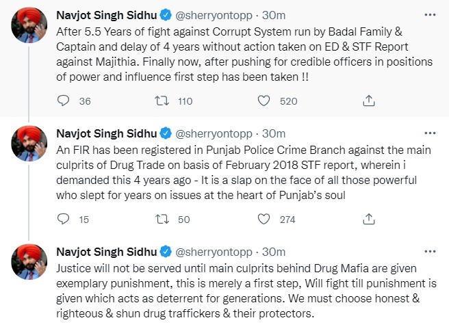The width and height of the screenshot is (449, 329).
Task: Click the 30m timestamp on the third tweet
Action: tap(274, 250)
